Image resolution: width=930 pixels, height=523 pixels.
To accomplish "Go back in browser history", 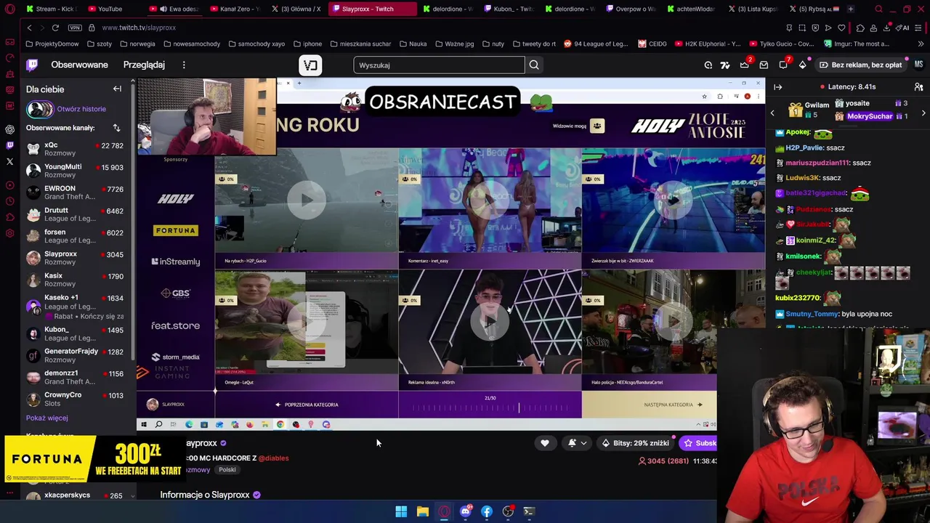I will tap(29, 28).
